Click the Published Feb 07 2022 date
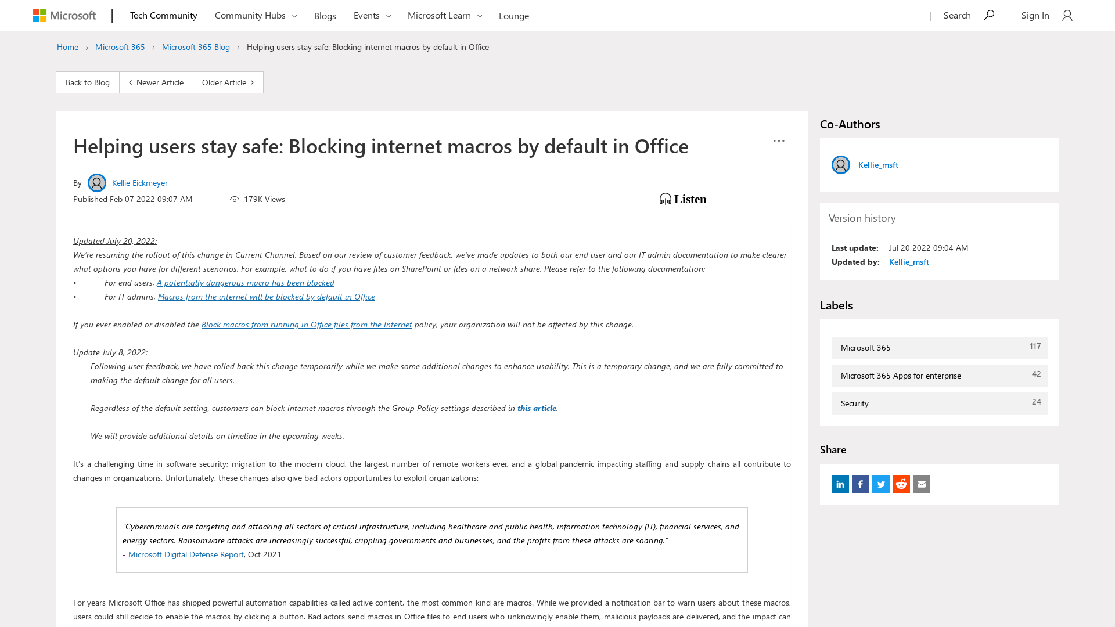The width and height of the screenshot is (1115, 627). 133,199
